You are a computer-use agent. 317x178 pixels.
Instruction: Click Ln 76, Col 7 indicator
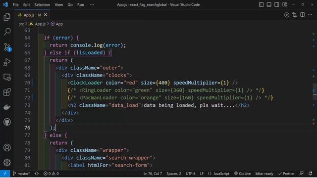pos(153,174)
